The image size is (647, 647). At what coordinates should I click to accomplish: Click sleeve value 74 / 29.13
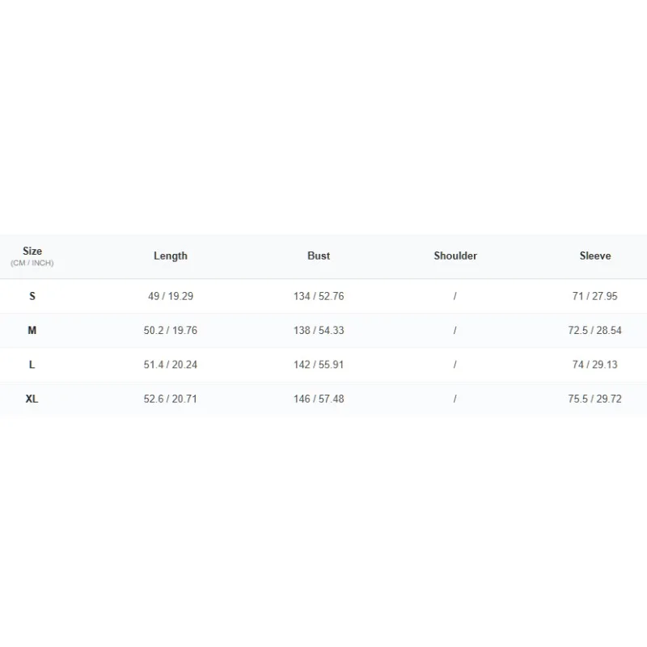coord(595,365)
